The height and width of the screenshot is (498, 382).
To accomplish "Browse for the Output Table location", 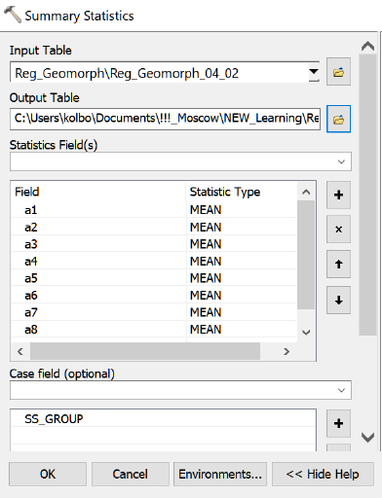I will pos(338,119).
